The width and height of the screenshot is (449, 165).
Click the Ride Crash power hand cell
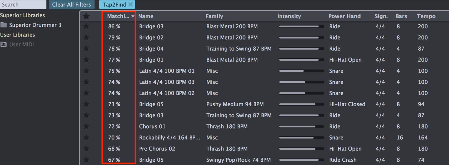pyautogui.click(x=343, y=160)
